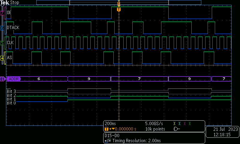The width and height of the screenshot is (240, 144).
Task: Click the ADDR bus value 6
Action: 39,79
